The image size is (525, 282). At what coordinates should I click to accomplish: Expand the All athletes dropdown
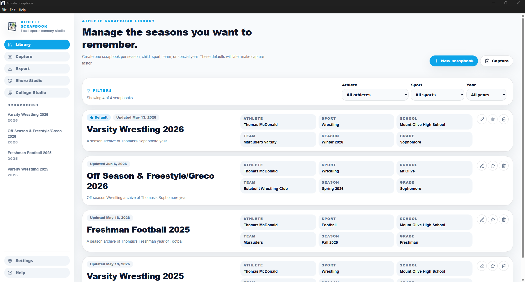point(375,95)
